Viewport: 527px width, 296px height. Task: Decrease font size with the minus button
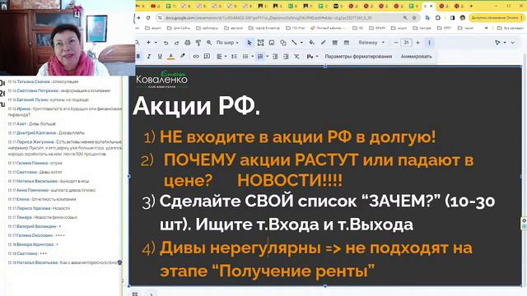click(x=395, y=43)
